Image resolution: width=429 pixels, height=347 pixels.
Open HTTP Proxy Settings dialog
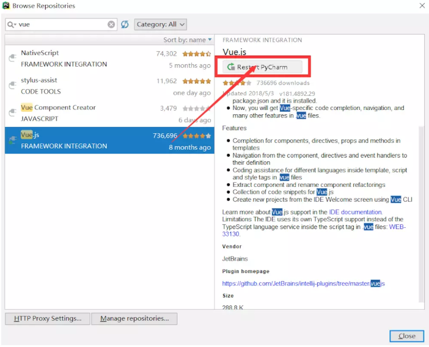point(48,318)
